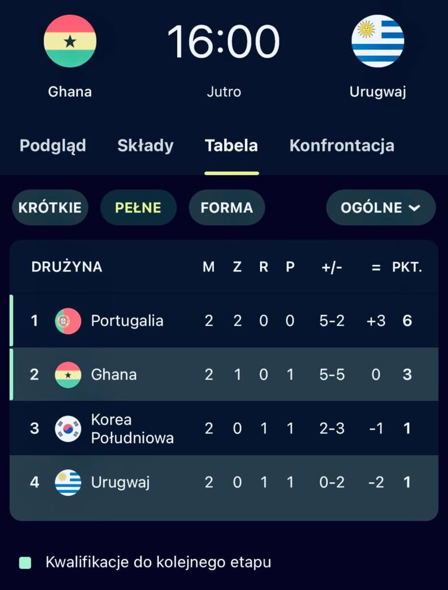The height and width of the screenshot is (590, 448).
Task: Click South Korea flag icon in table
Action: click(x=68, y=429)
